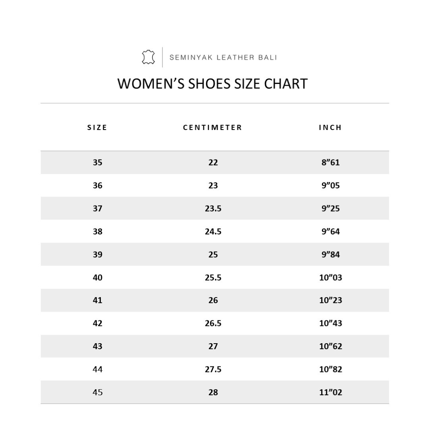
Task: Click the leather hide logo icon
Action: pyautogui.click(x=148, y=57)
